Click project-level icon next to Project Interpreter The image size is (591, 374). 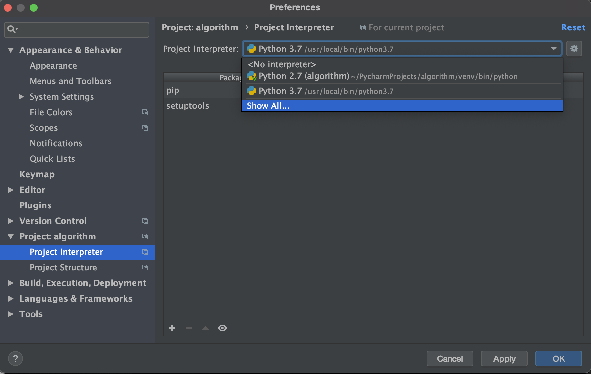(x=145, y=252)
